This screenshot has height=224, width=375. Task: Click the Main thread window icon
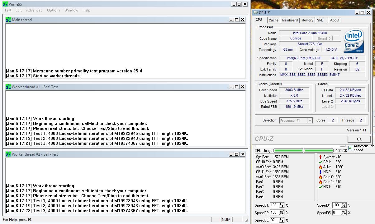[8, 20]
